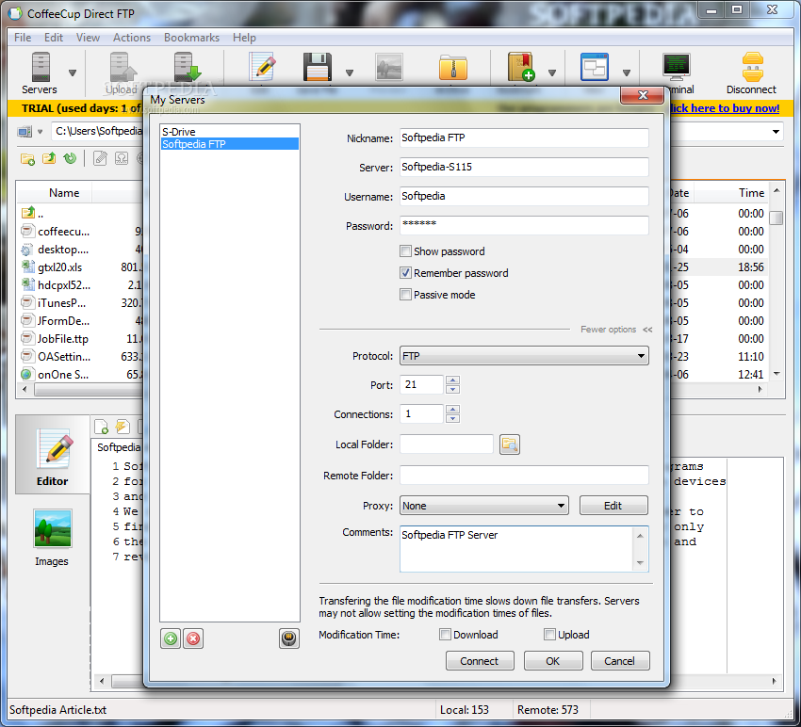Select the Editor panel icon
801x727 pixels.
pyautogui.click(x=52, y=457)
